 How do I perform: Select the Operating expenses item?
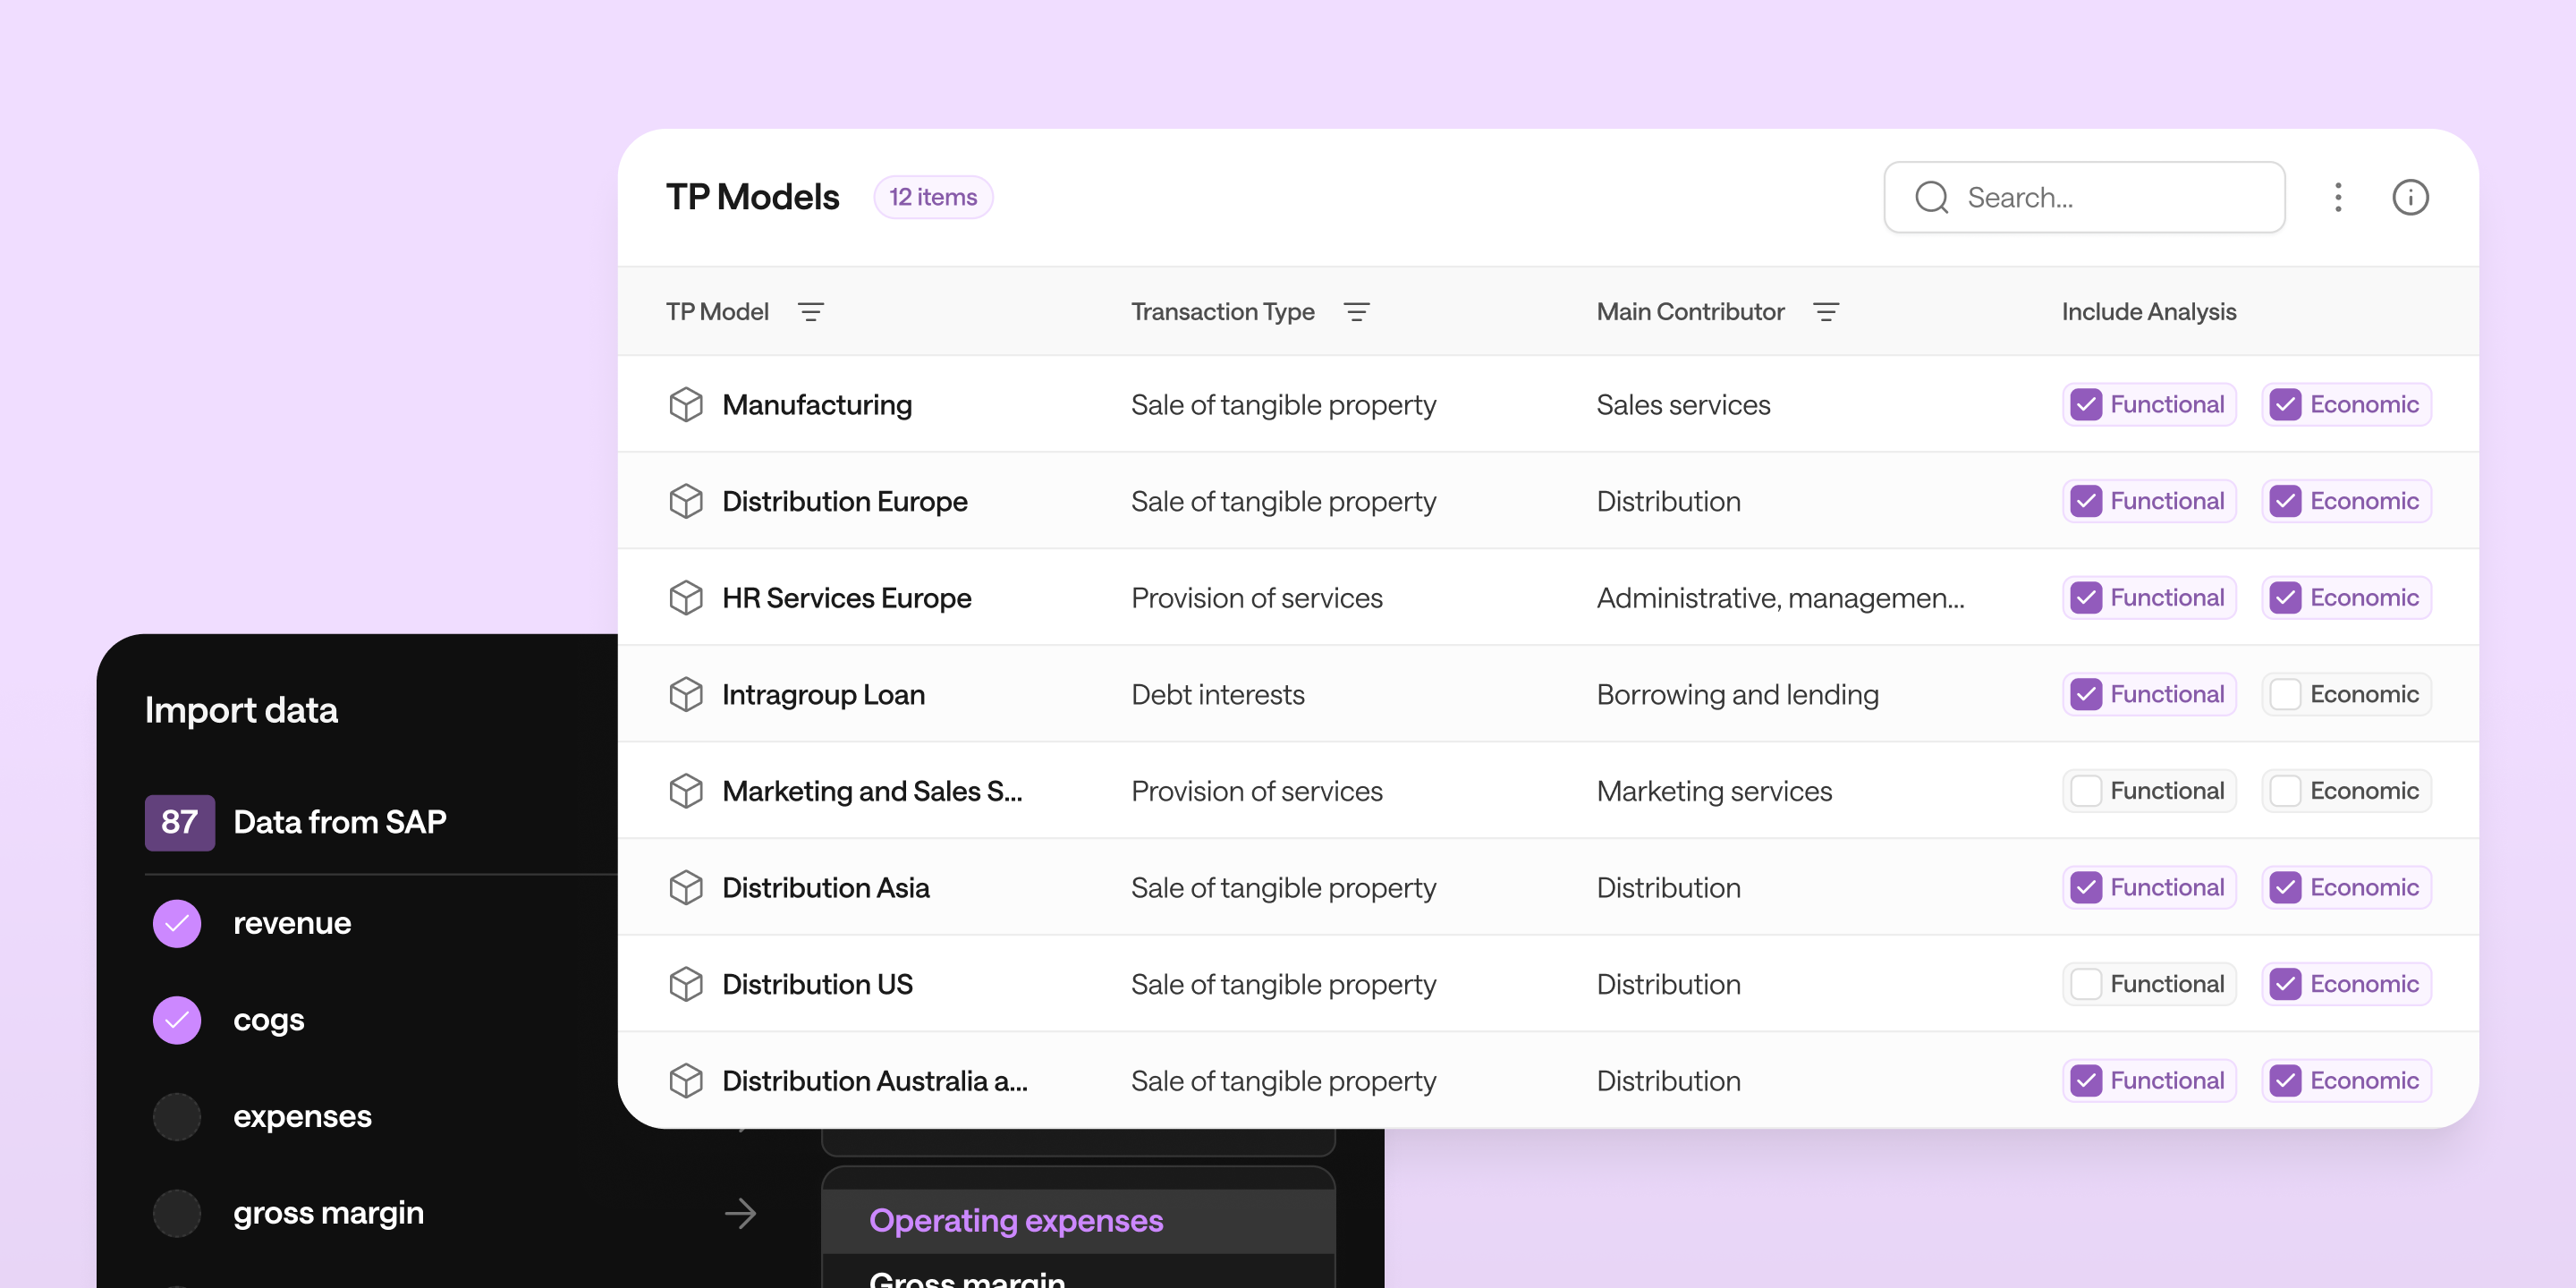pos(1015,1220)
